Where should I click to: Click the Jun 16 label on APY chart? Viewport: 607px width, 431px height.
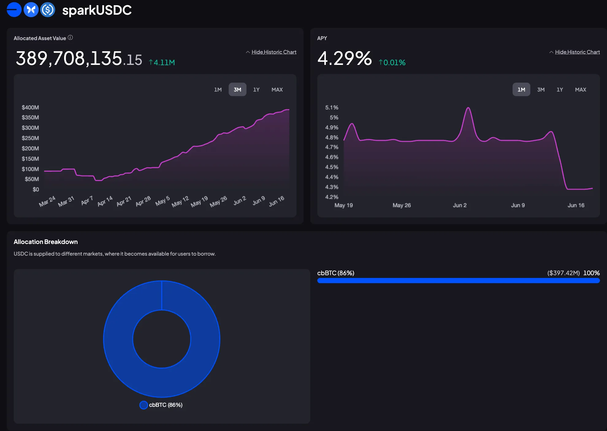pyautogui.click(x=576, y=205)
